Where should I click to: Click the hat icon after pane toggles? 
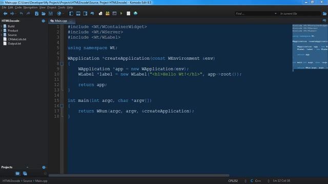[x=92, y=14]
